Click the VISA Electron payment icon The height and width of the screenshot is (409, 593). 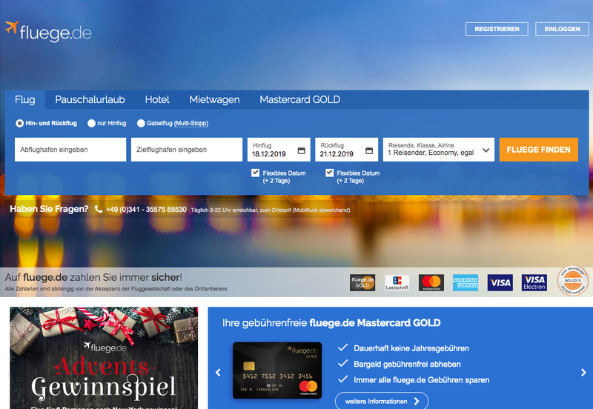click(534, 283)
